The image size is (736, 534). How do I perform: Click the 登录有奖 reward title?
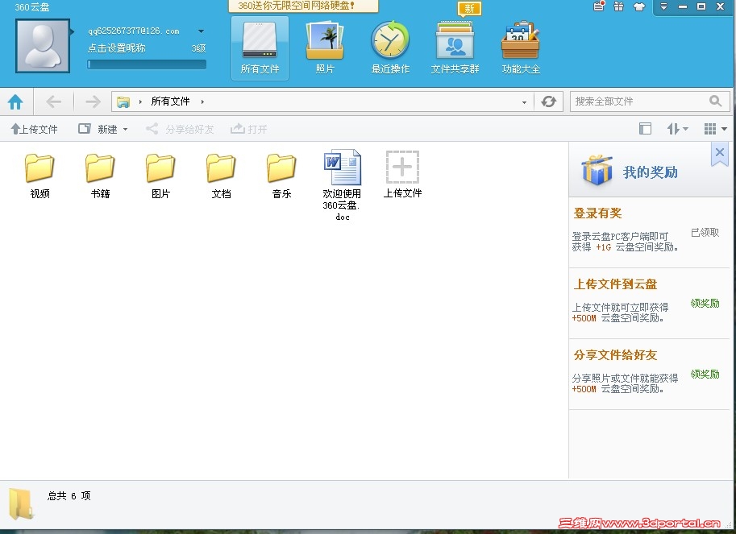coord(597,213)
